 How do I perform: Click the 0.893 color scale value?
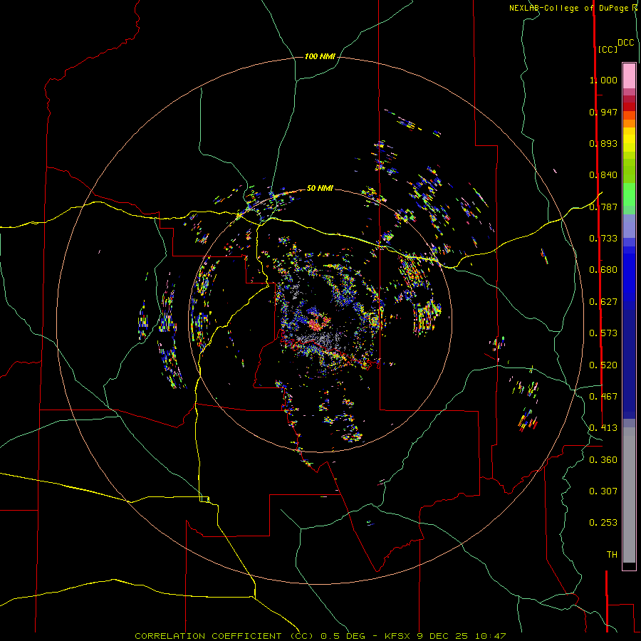click(x=603, y=143)
